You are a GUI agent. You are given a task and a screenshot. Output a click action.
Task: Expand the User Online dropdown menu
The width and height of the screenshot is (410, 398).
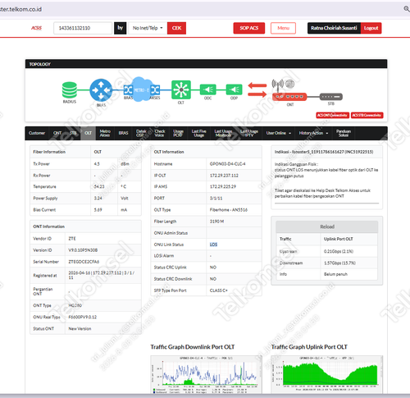279,133
